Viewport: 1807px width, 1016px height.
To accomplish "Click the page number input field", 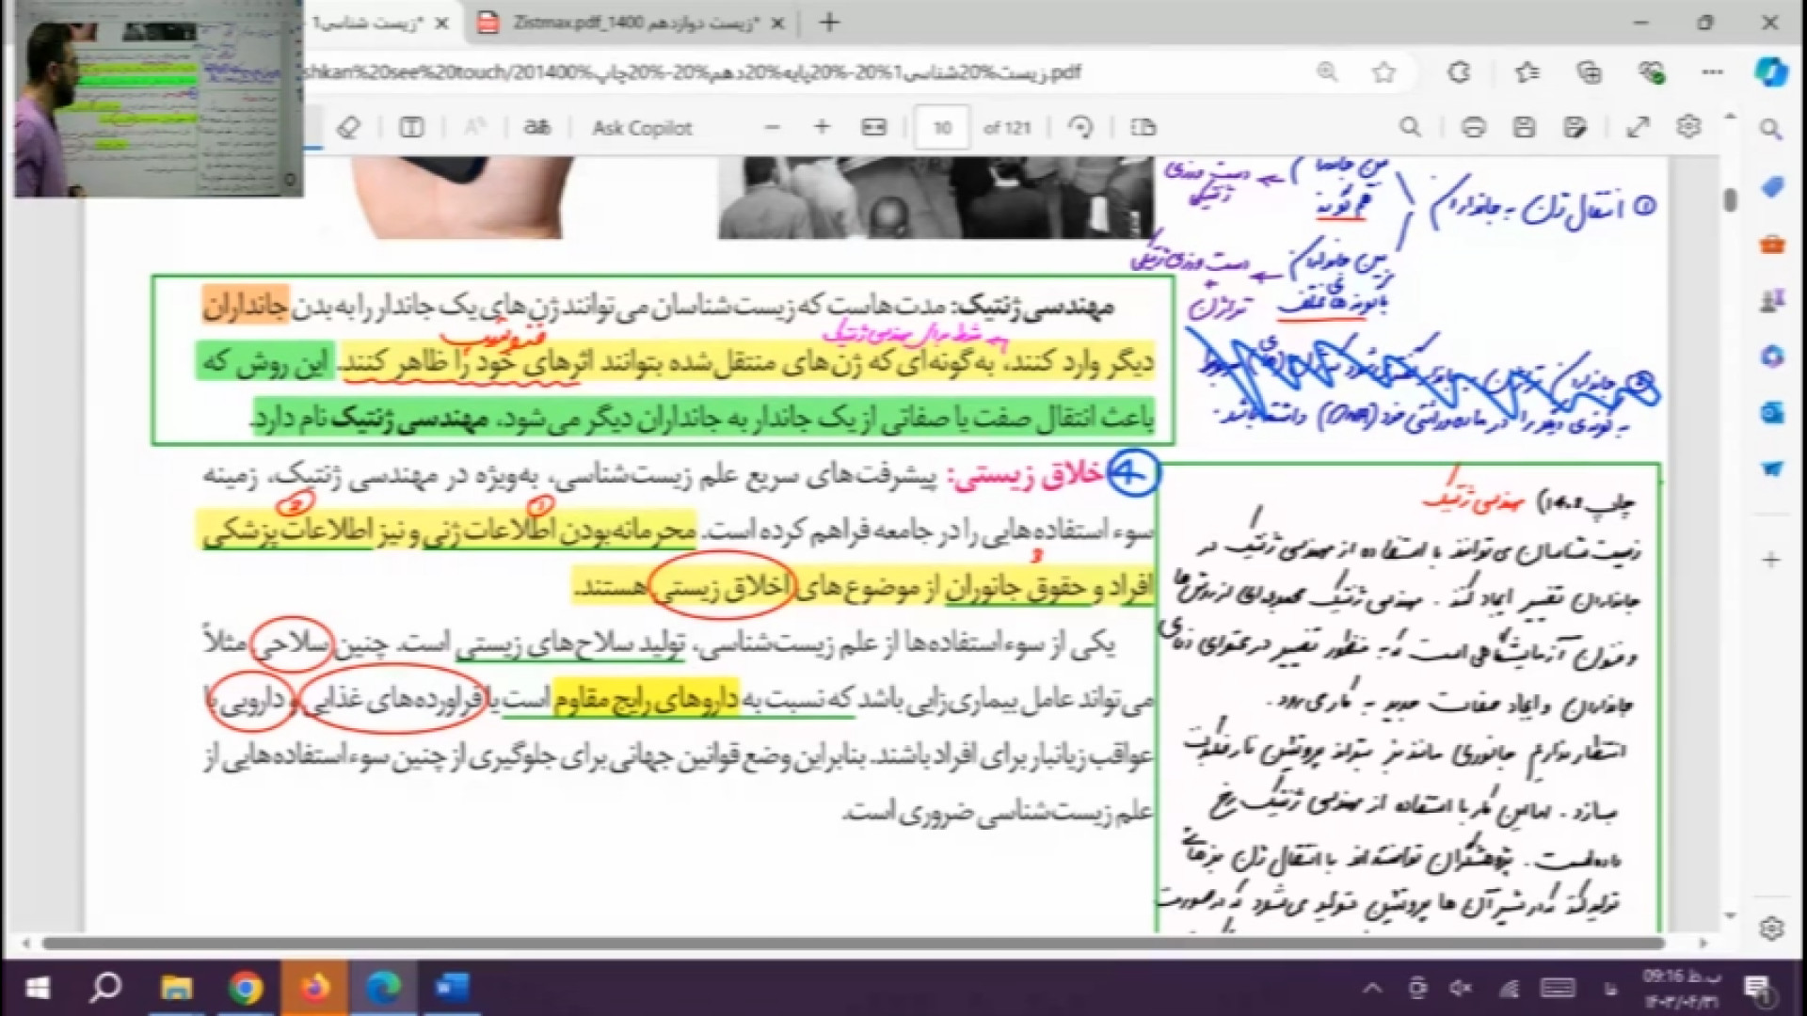I will [942, 128].
